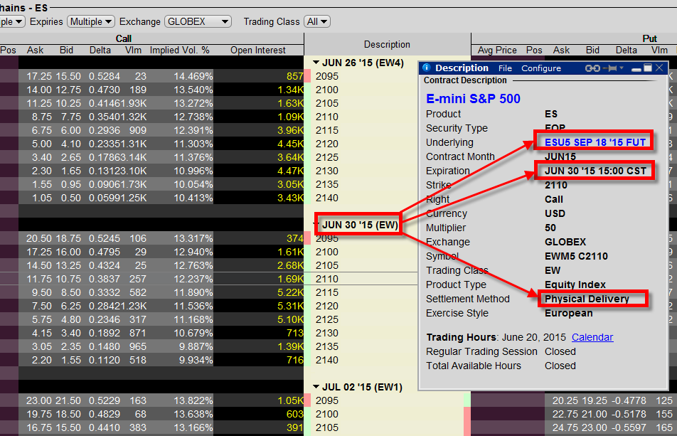Collapse the JUN 26 '15 (EW4) expiry group

316,63
